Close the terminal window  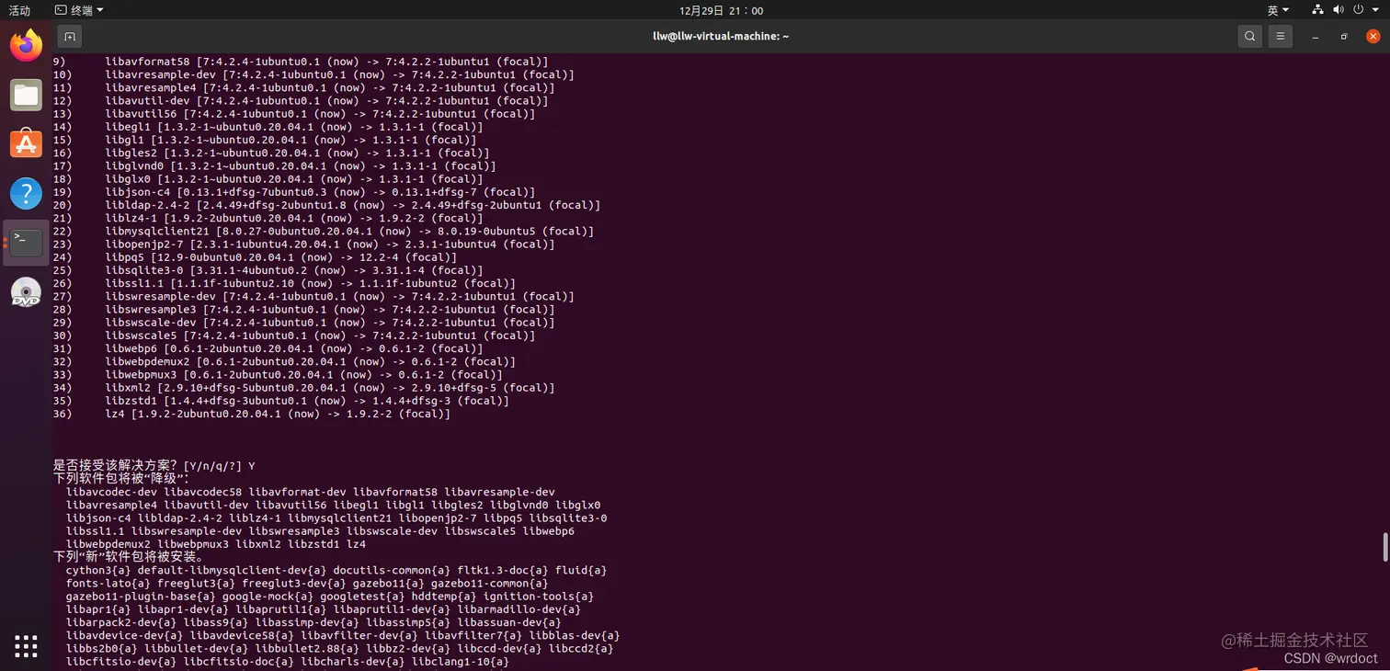click(1373, 37)
